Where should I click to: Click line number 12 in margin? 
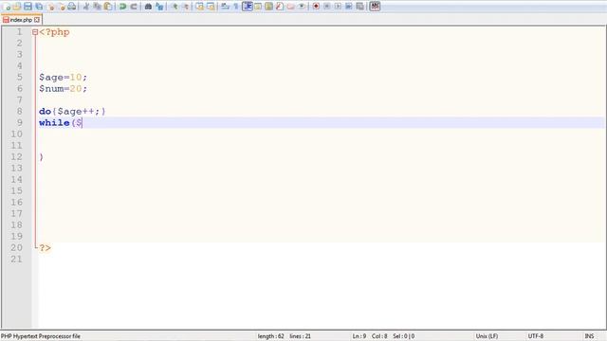pos(16,157)
